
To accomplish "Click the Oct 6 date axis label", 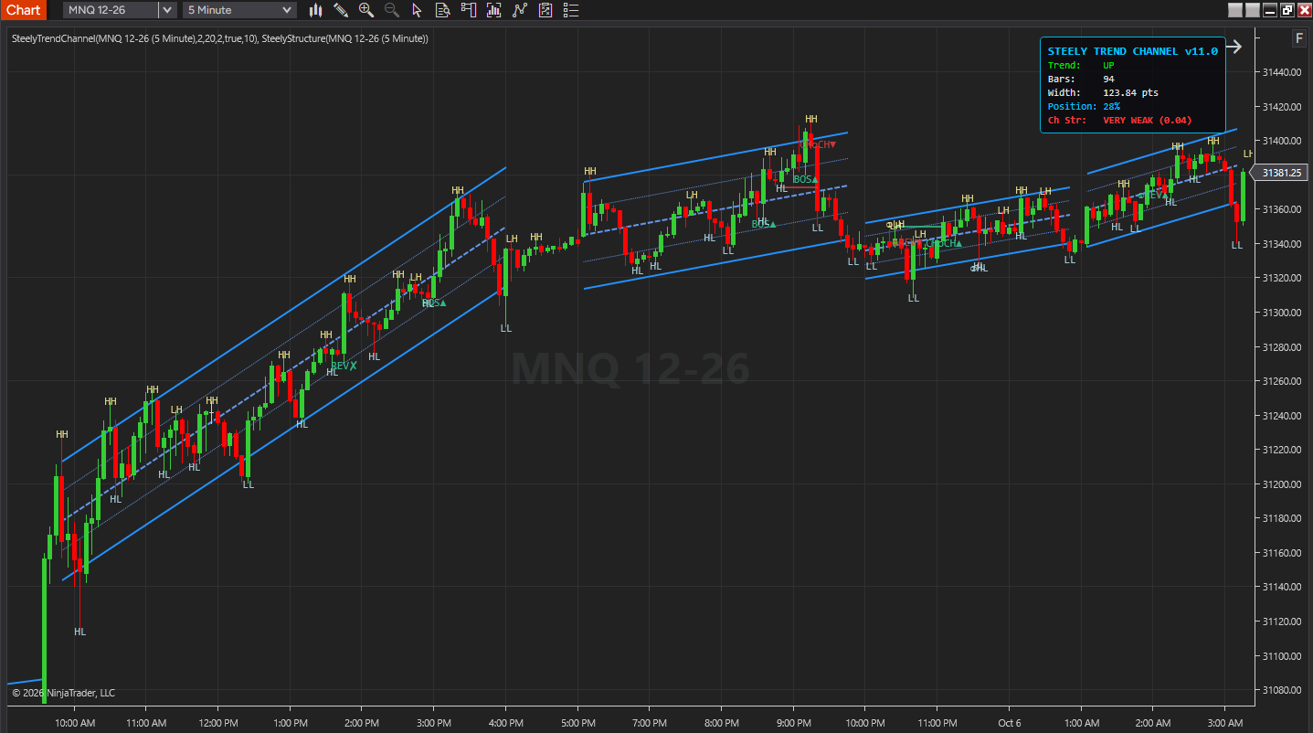I will pyautogui.click(x=1010, y=723).
